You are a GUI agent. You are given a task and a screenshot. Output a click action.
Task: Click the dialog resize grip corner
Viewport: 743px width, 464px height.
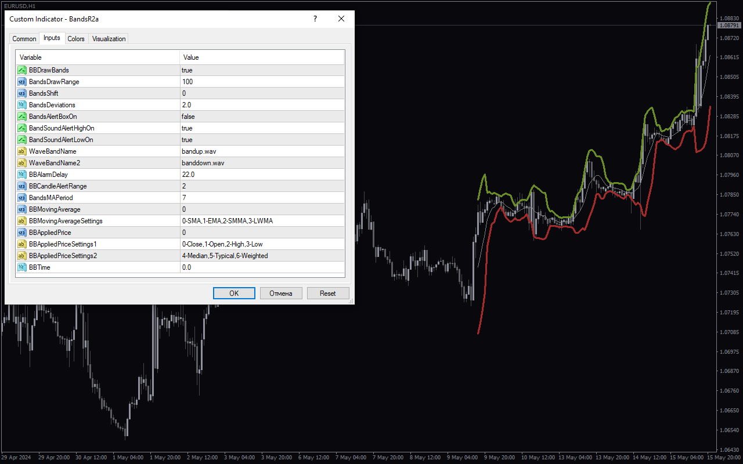pyautogui.click(x=351, y=301)
